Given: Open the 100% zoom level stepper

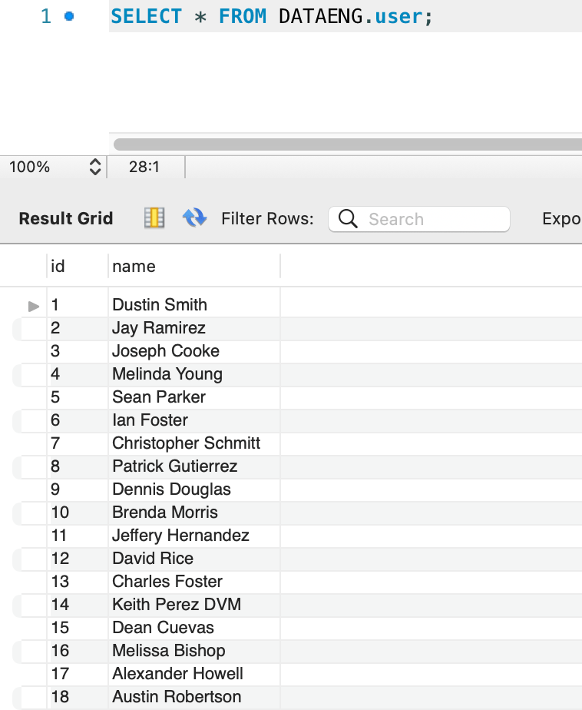Looking at the screenshot, I should click(95, 167).
